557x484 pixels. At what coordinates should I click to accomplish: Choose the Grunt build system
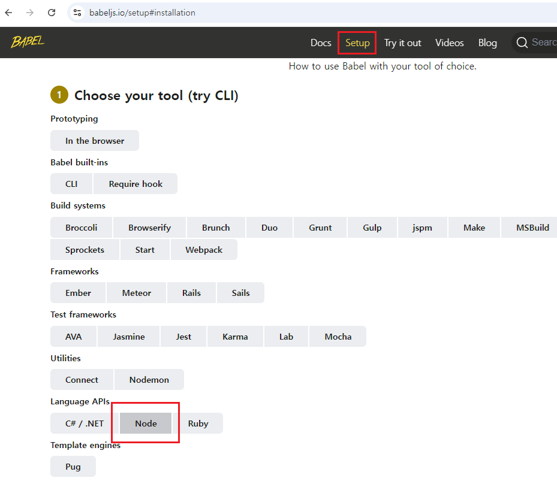tap(320, 228)
